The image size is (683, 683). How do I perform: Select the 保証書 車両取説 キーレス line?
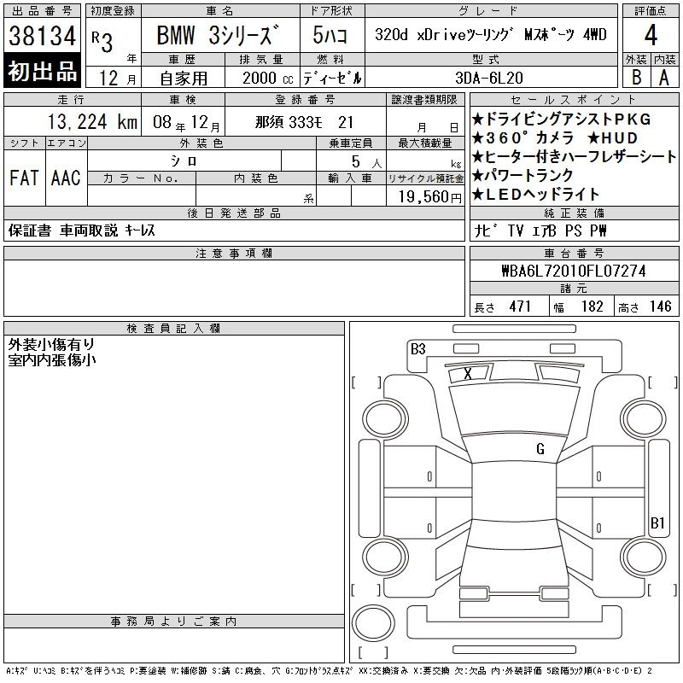click(81, 231)
